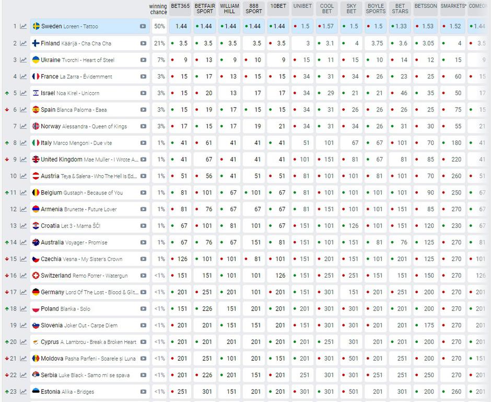Click the winning chance column header

[x=159, y=9]
